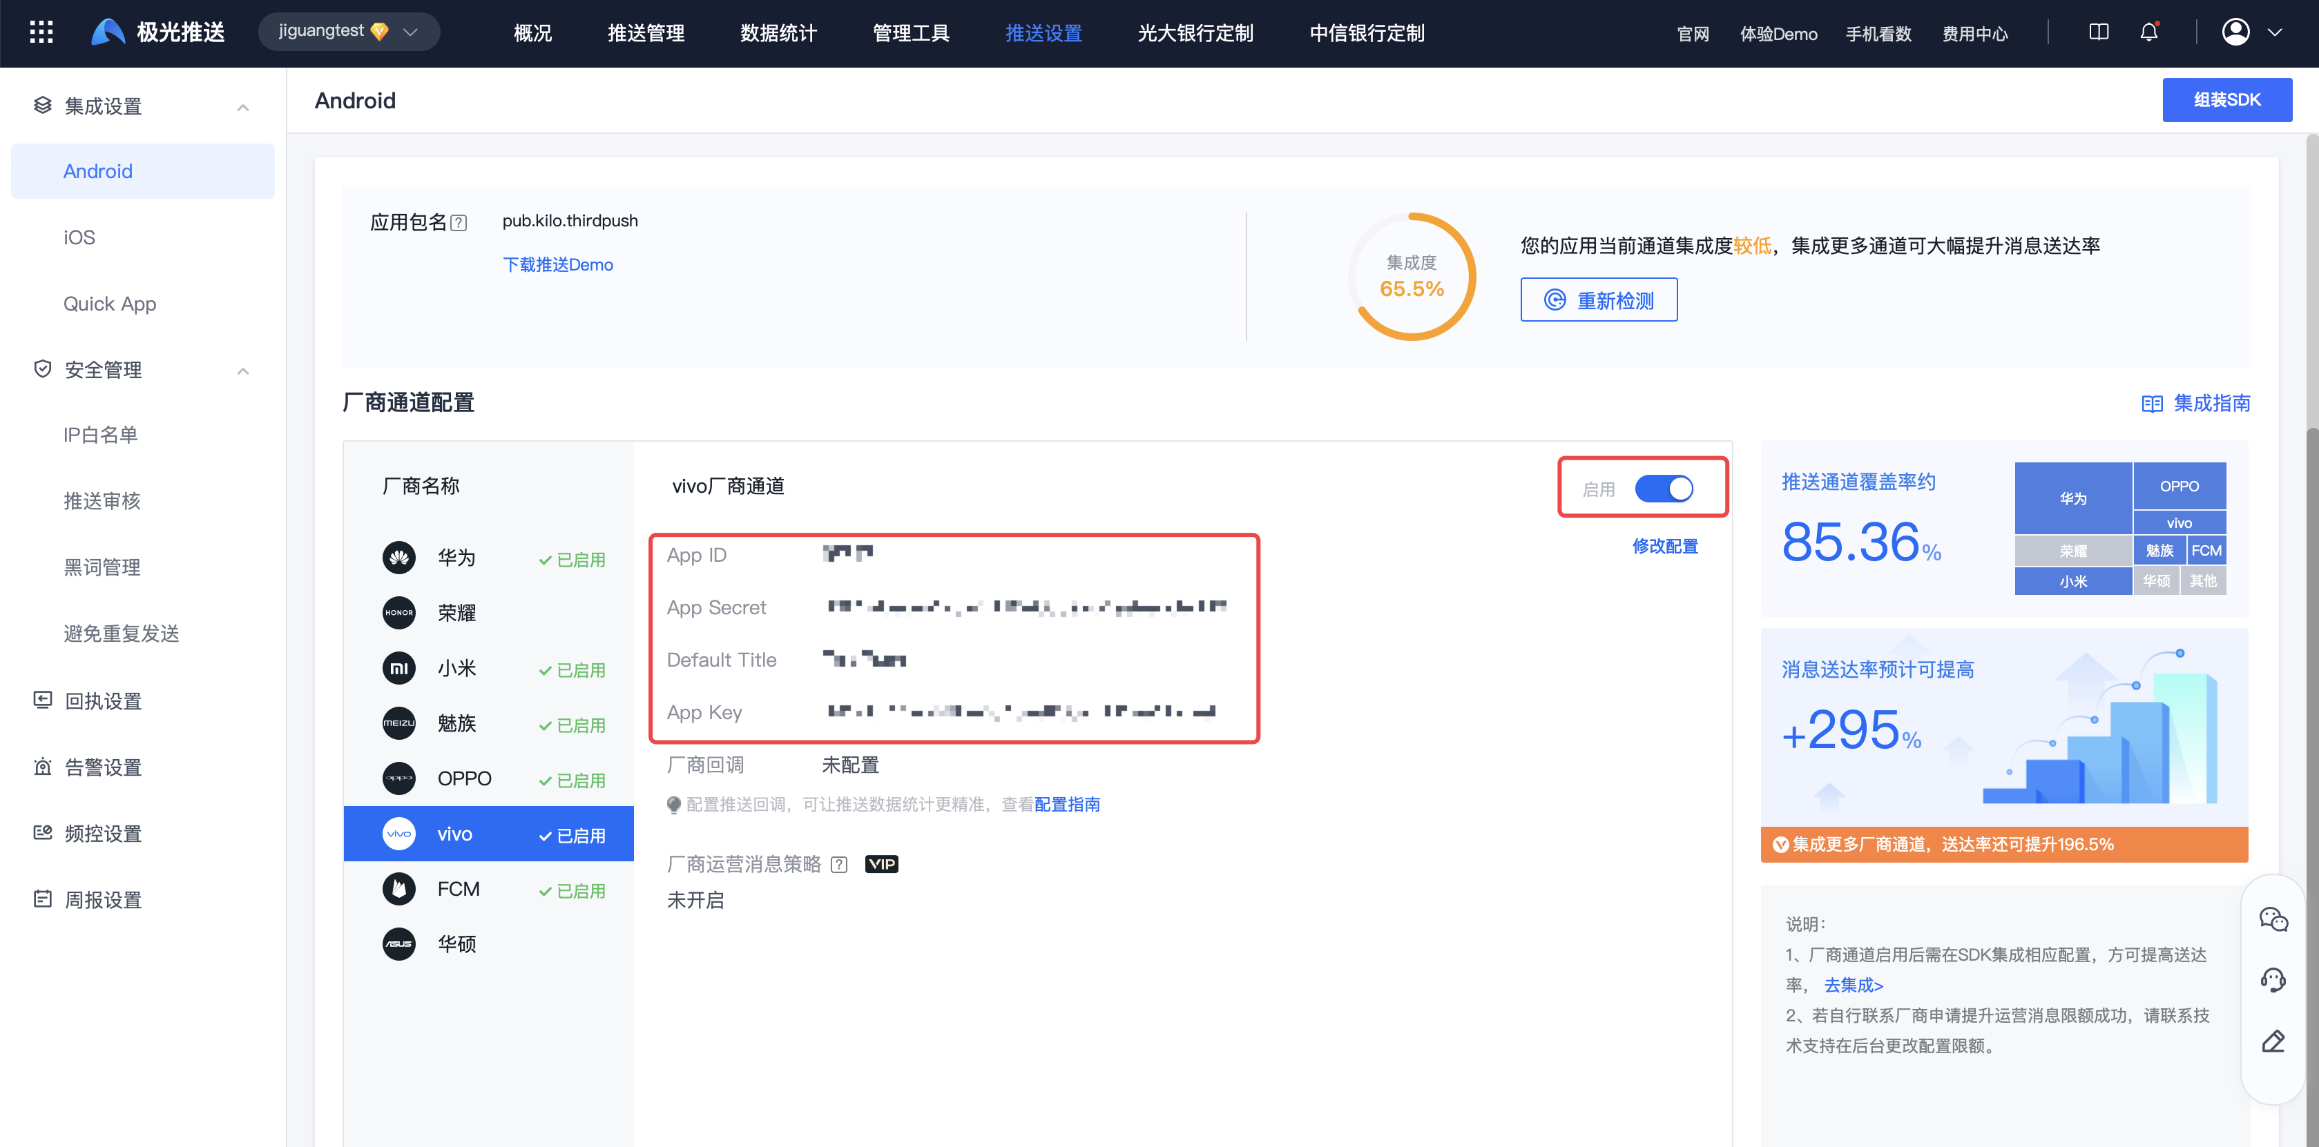Collapse the 集成设置 section chevron
This screenshot has width=2319, height=1147.
tap(243, 107)
